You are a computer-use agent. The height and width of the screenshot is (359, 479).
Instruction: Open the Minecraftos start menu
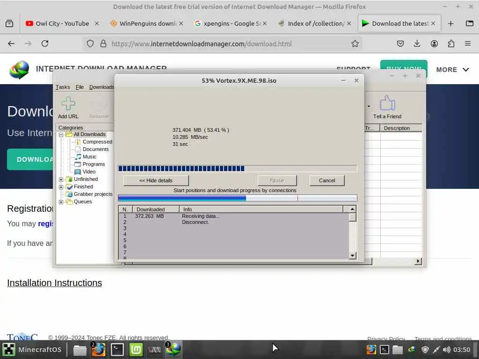click(x=33, y=350)
